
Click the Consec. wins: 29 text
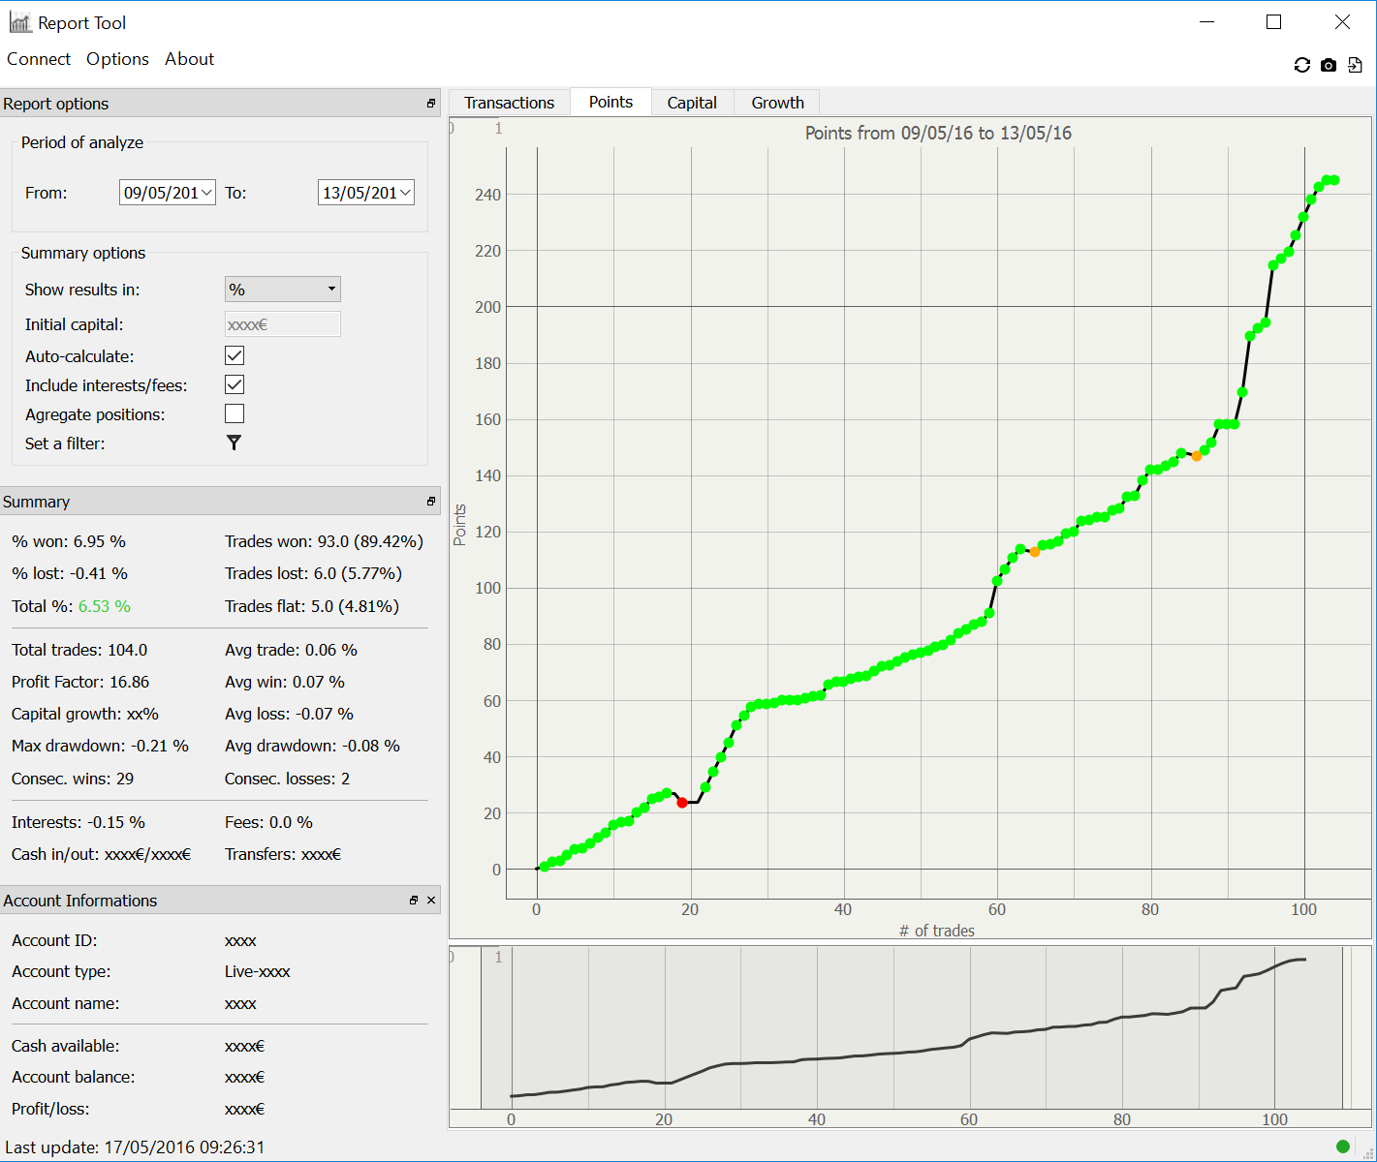[73, 779]
